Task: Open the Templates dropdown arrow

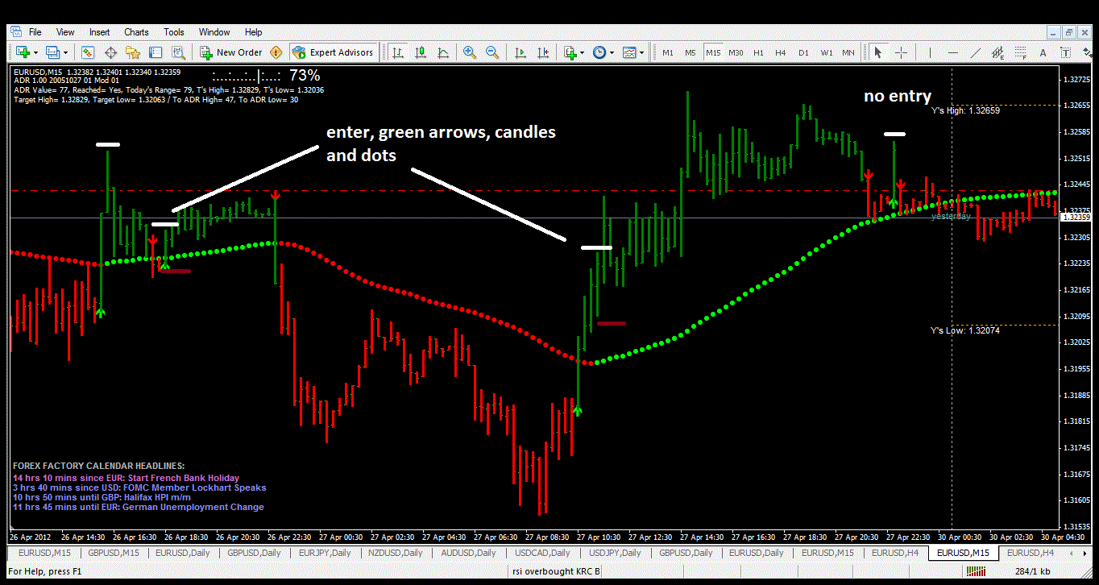Action: click(x=641, y=52)
